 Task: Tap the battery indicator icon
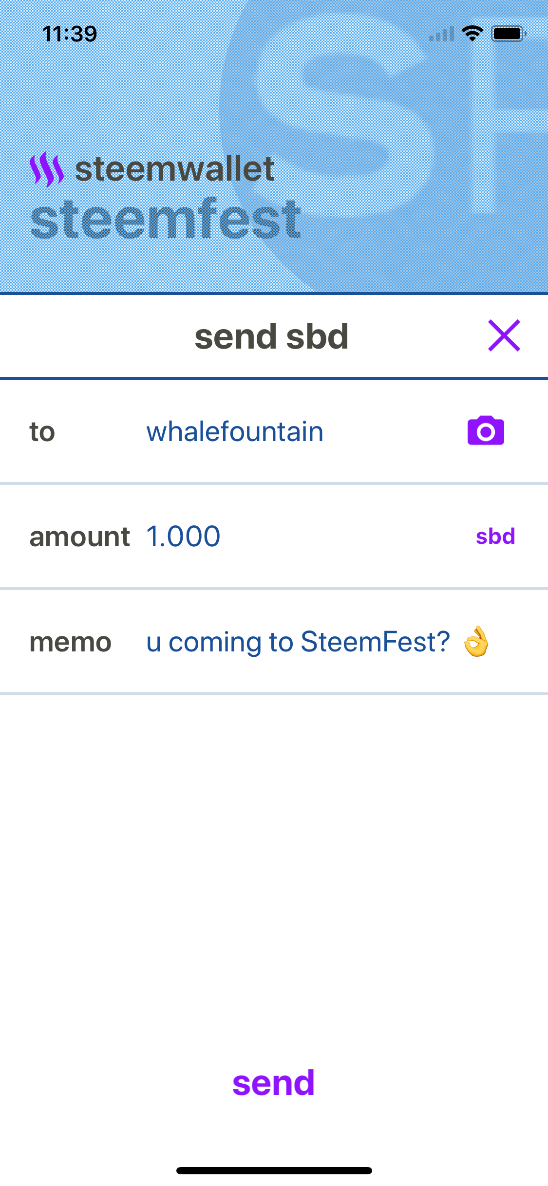(x=508, y=34)
